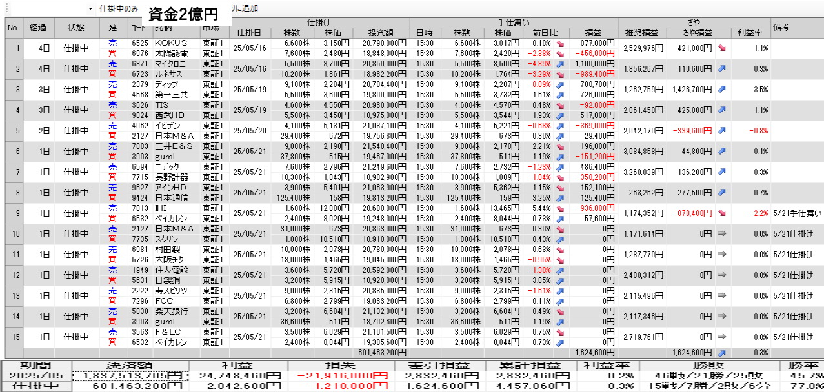Click the blue up arrow in row 3 さや column
Screen dimensions: 824x392
point(721,90)
